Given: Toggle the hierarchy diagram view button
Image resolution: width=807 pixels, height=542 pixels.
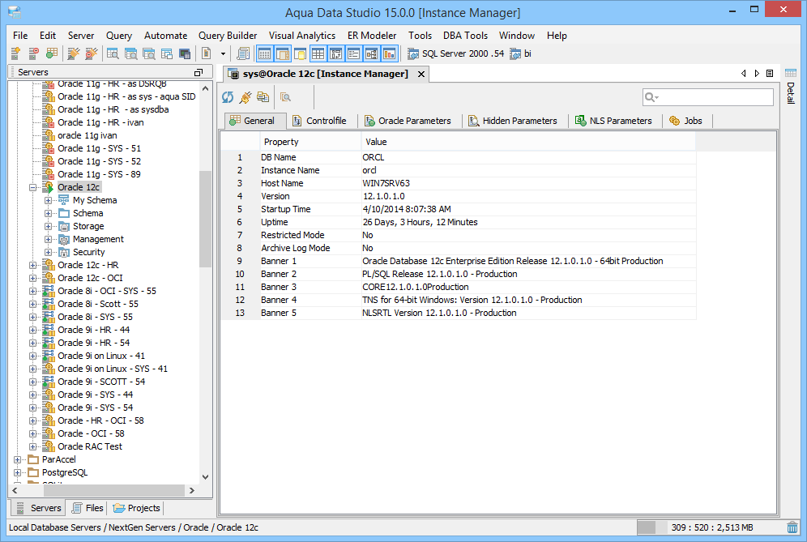Looking at the screenshot, I should pos(372,53).
